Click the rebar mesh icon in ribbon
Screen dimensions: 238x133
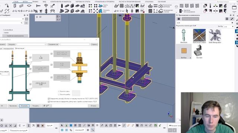coord(122,6)
